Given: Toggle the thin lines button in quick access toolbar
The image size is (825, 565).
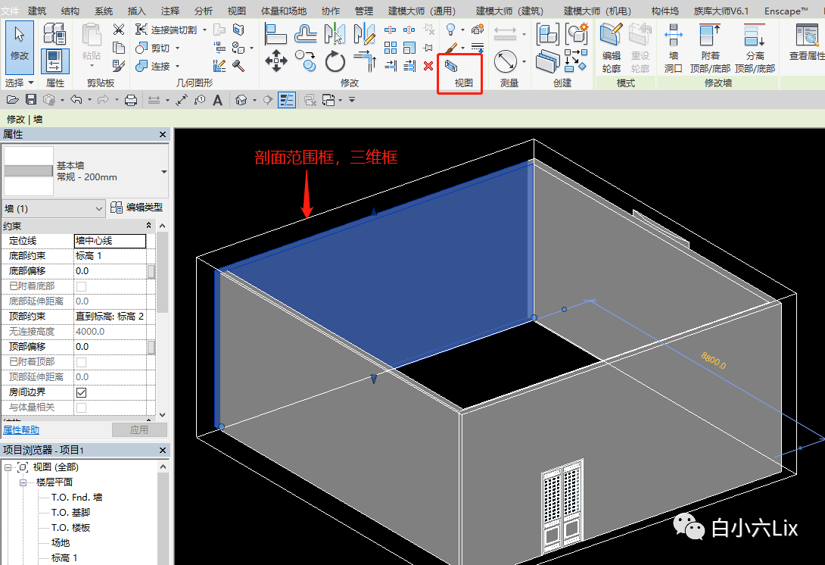Looking at the screenshot, I should [287, 100].
